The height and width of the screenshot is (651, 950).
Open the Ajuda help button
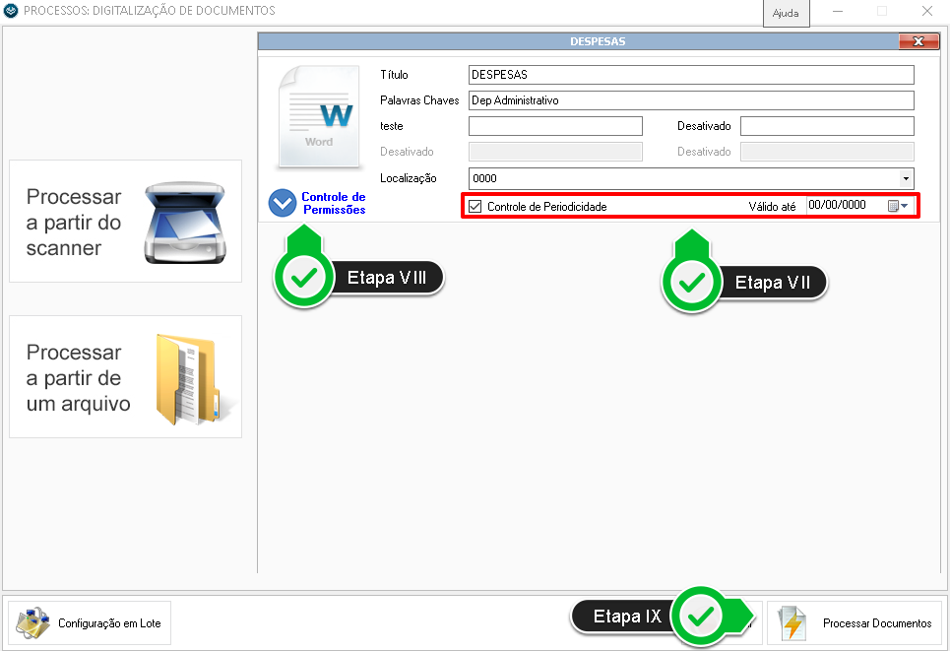(x=786, y=13)
